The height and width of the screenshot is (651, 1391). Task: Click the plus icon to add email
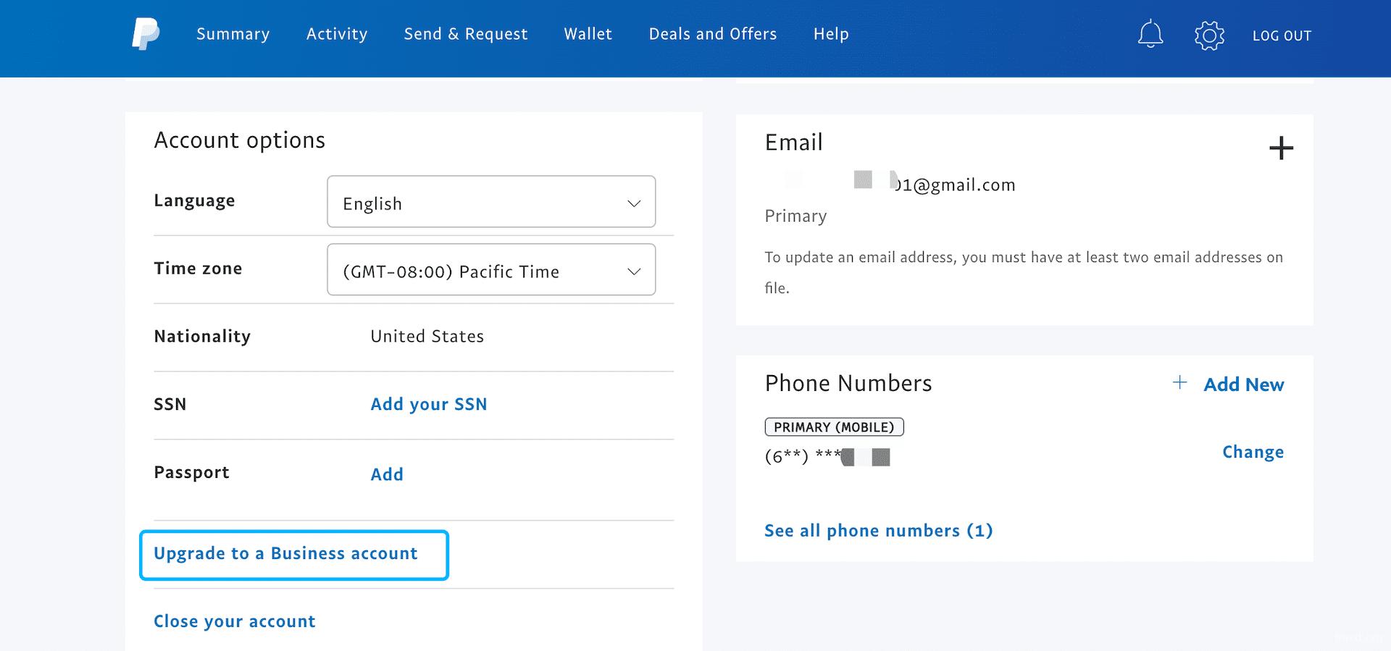tap(1281, 148)
